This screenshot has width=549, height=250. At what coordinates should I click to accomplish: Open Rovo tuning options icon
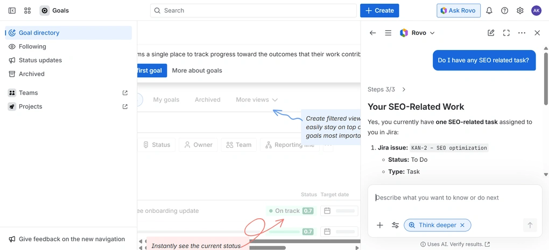tap(395, 225)
